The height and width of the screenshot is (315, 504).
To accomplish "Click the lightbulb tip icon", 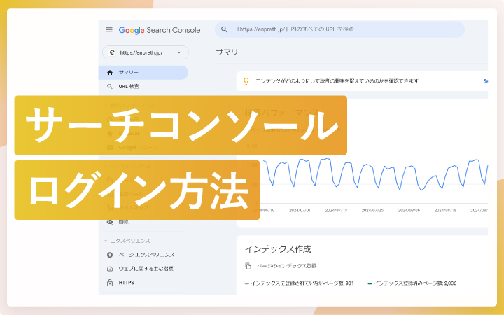I will coord(246,81).
